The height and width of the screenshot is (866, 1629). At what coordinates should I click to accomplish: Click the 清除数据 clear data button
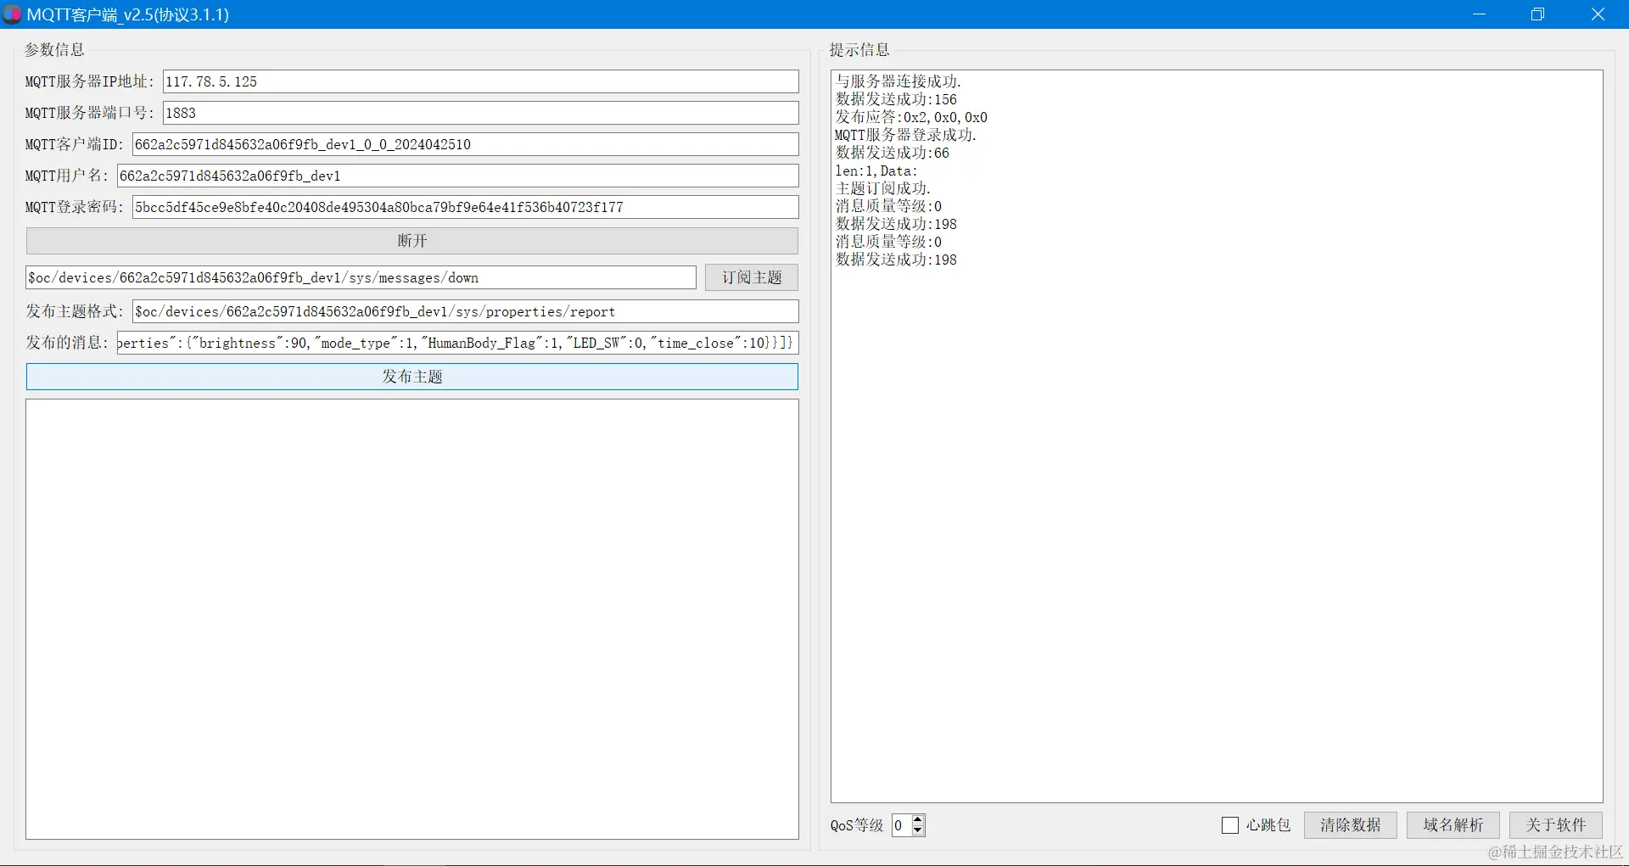coord(1351,825)
